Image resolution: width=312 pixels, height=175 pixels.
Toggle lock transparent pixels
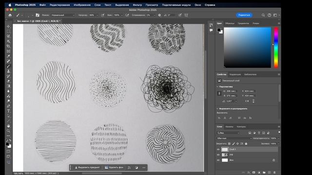[229, 144]
